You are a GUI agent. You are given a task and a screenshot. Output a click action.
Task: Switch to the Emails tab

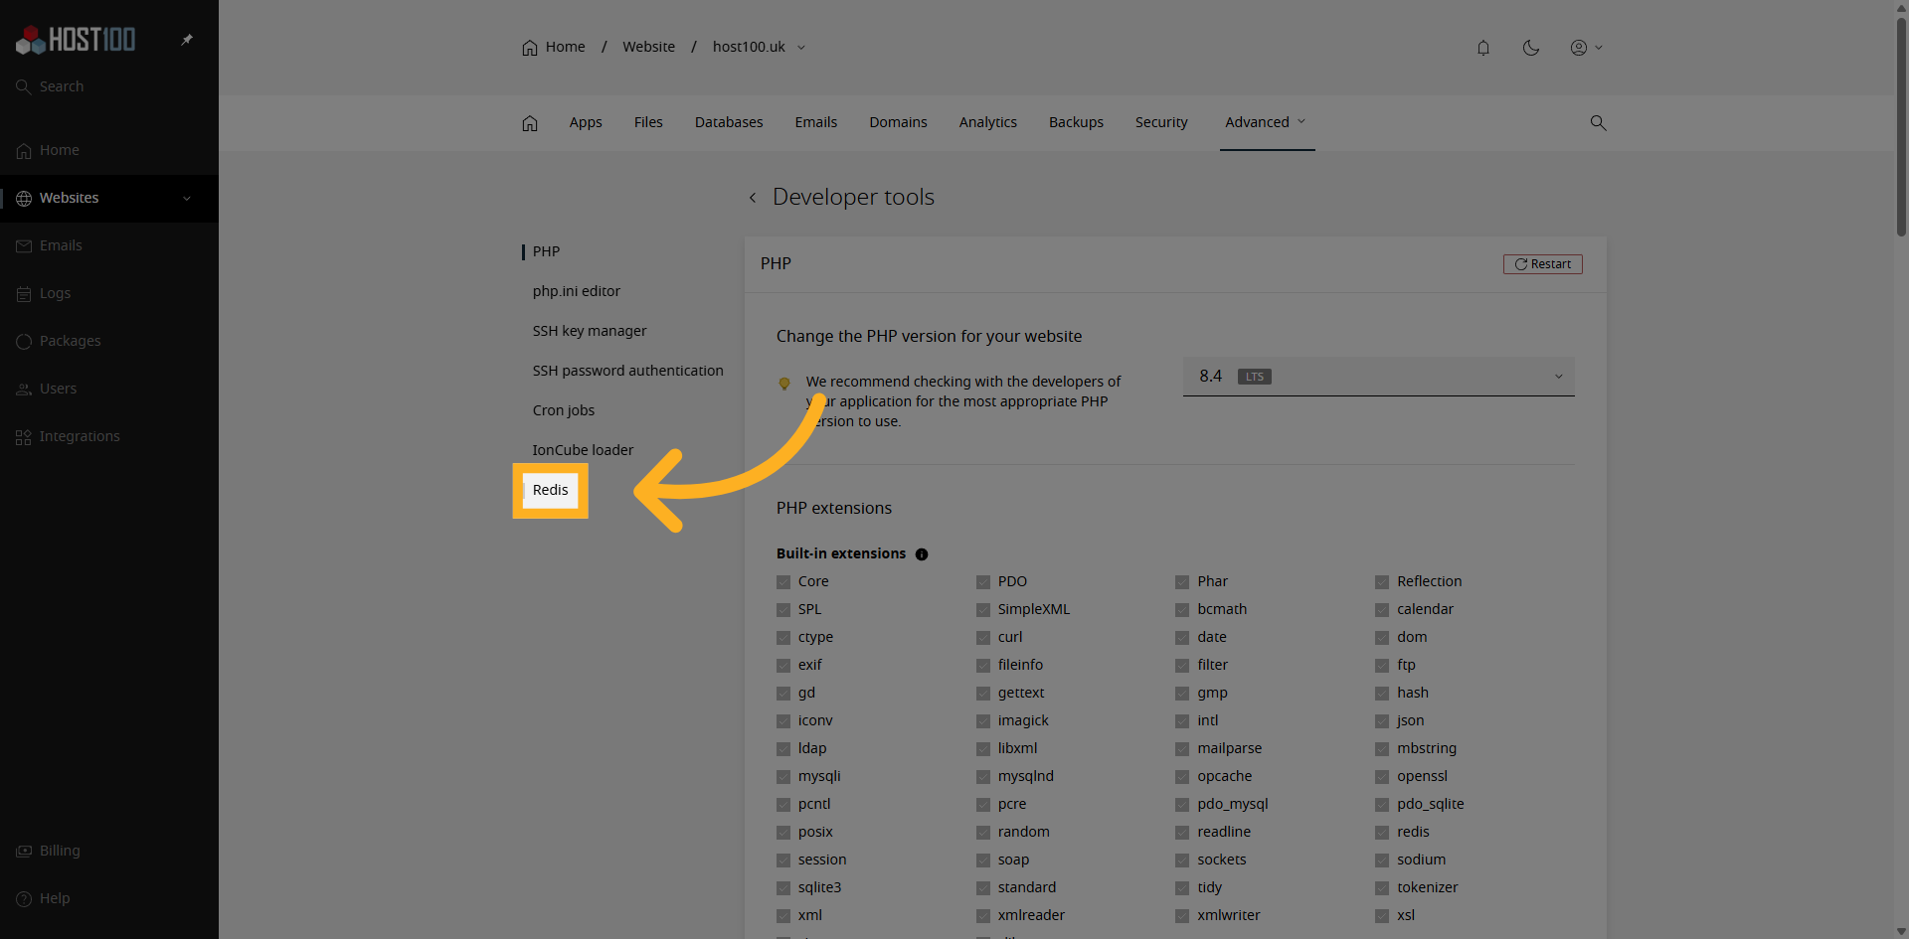click(815, 122)
